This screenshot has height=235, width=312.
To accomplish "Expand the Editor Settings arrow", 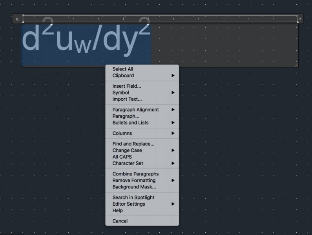I will (173, 204).
